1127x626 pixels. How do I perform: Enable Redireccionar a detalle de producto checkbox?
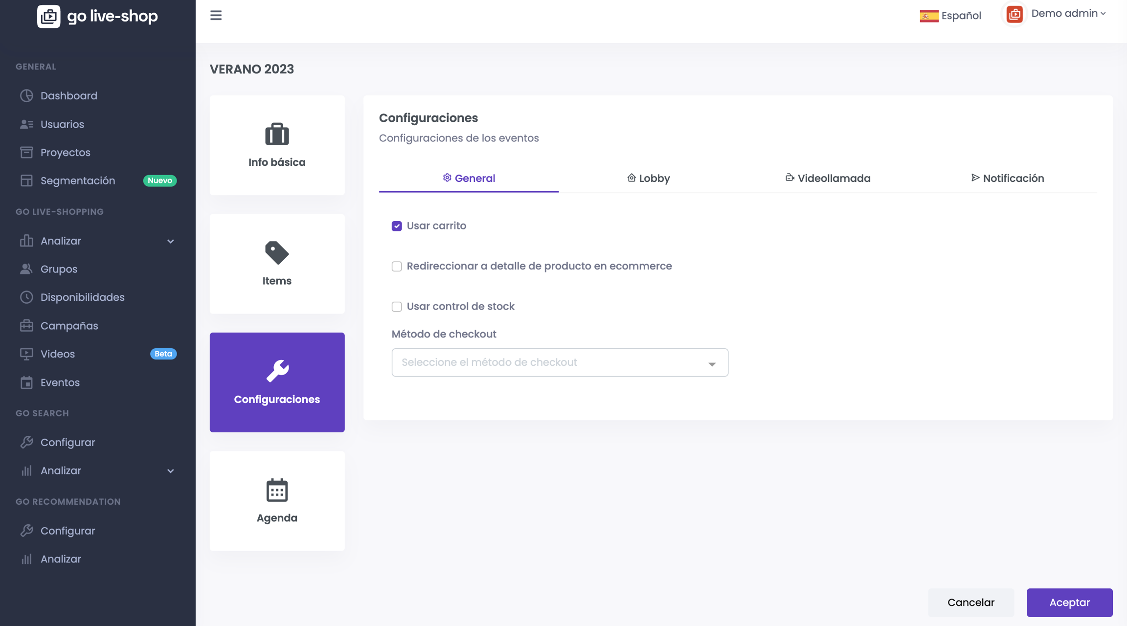coord(397,267)
